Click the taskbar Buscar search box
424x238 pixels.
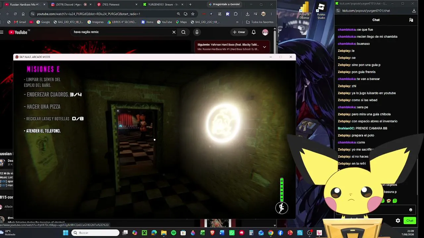click(95, 233)
